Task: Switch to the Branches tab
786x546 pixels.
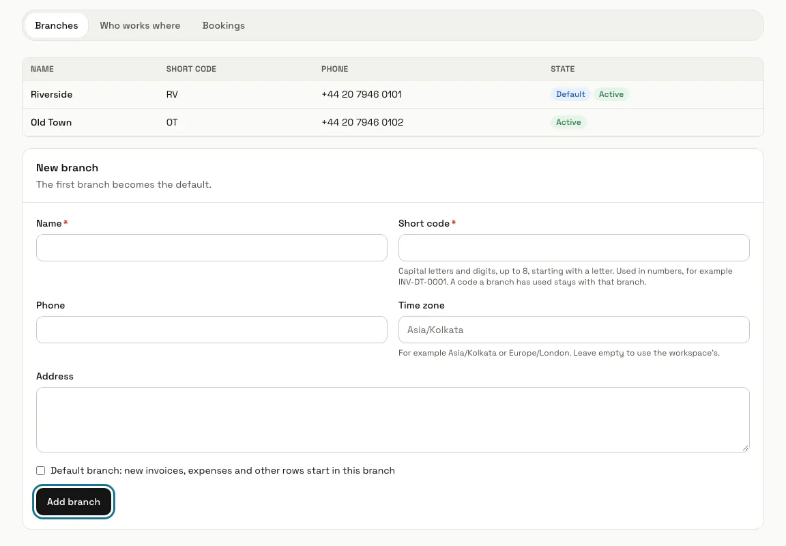Action: (x=56, y=25)
